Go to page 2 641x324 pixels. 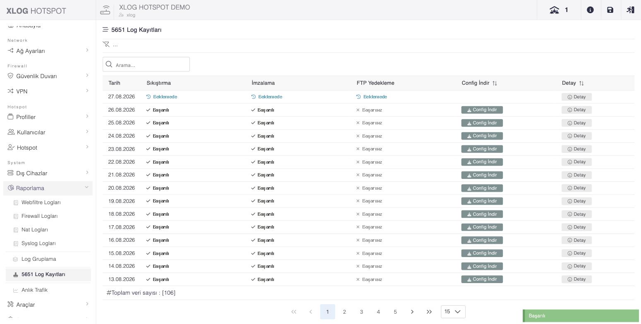tap(344, 312)
